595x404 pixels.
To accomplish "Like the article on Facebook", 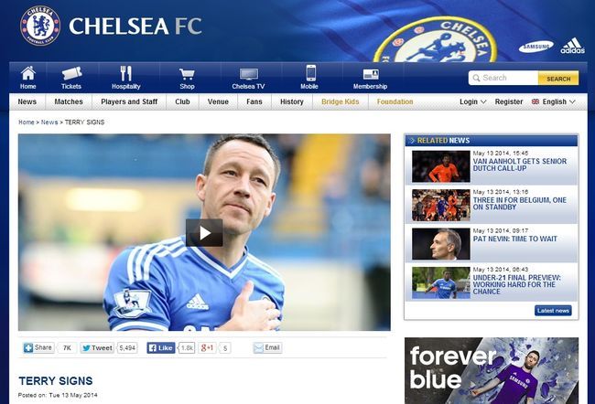I will click(x=161, y=348).
